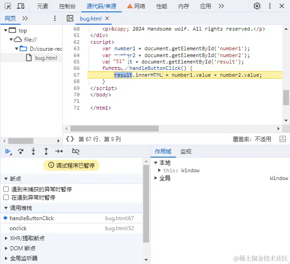Expand the DOM 断点 section
Image resolution: width=290 pixels, height=264 pixels.
[6, 248]
